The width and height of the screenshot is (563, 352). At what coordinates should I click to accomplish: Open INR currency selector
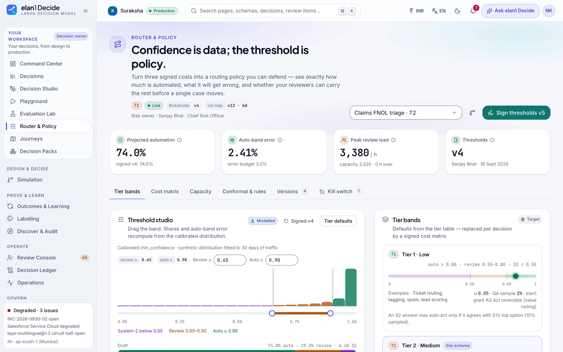[x=417, y=11]
